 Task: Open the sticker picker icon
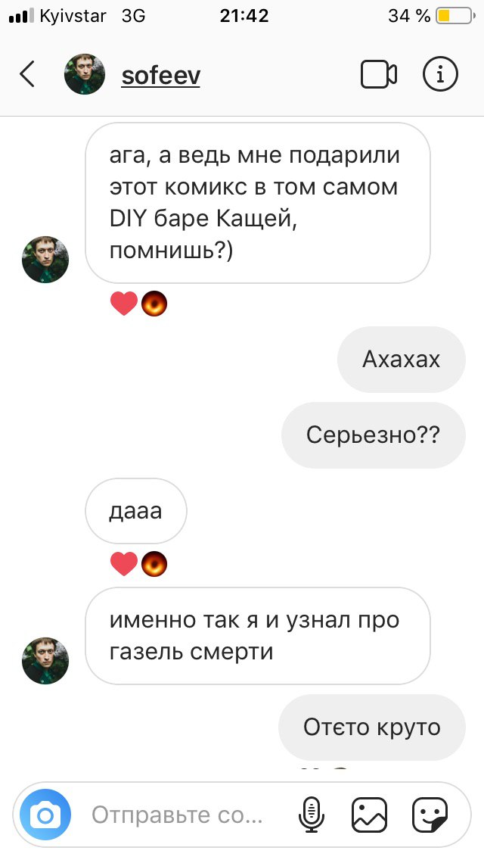[430, 815]
